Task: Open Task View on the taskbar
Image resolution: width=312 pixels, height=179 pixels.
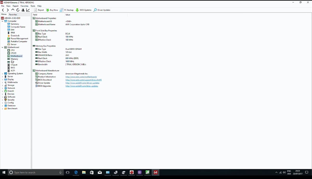Action: [x=68, y=172]
